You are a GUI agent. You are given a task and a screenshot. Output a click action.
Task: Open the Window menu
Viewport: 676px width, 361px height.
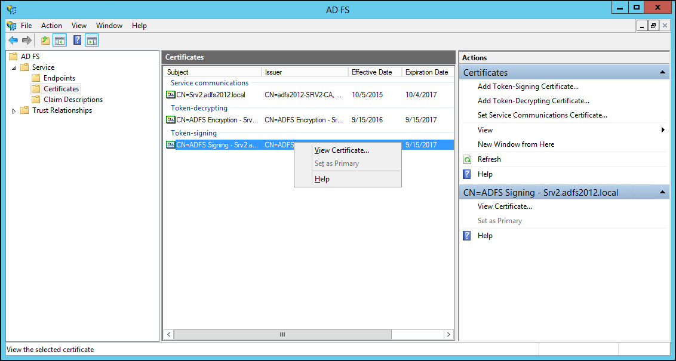[109, 26]
